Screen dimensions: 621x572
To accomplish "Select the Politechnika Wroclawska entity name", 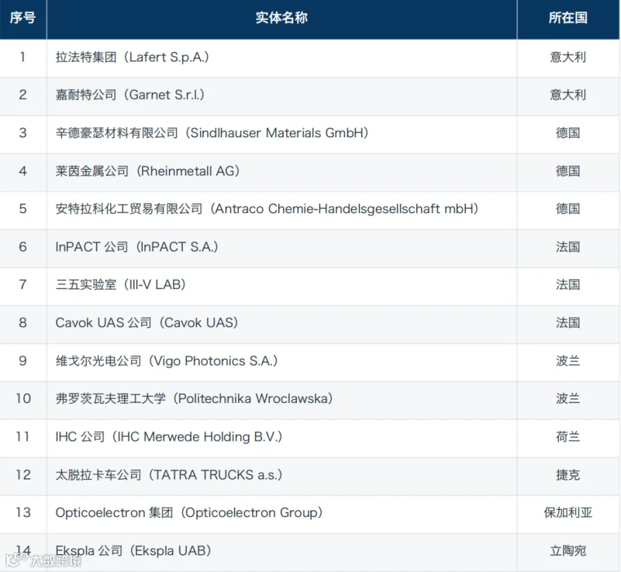I will coord(194,399).
